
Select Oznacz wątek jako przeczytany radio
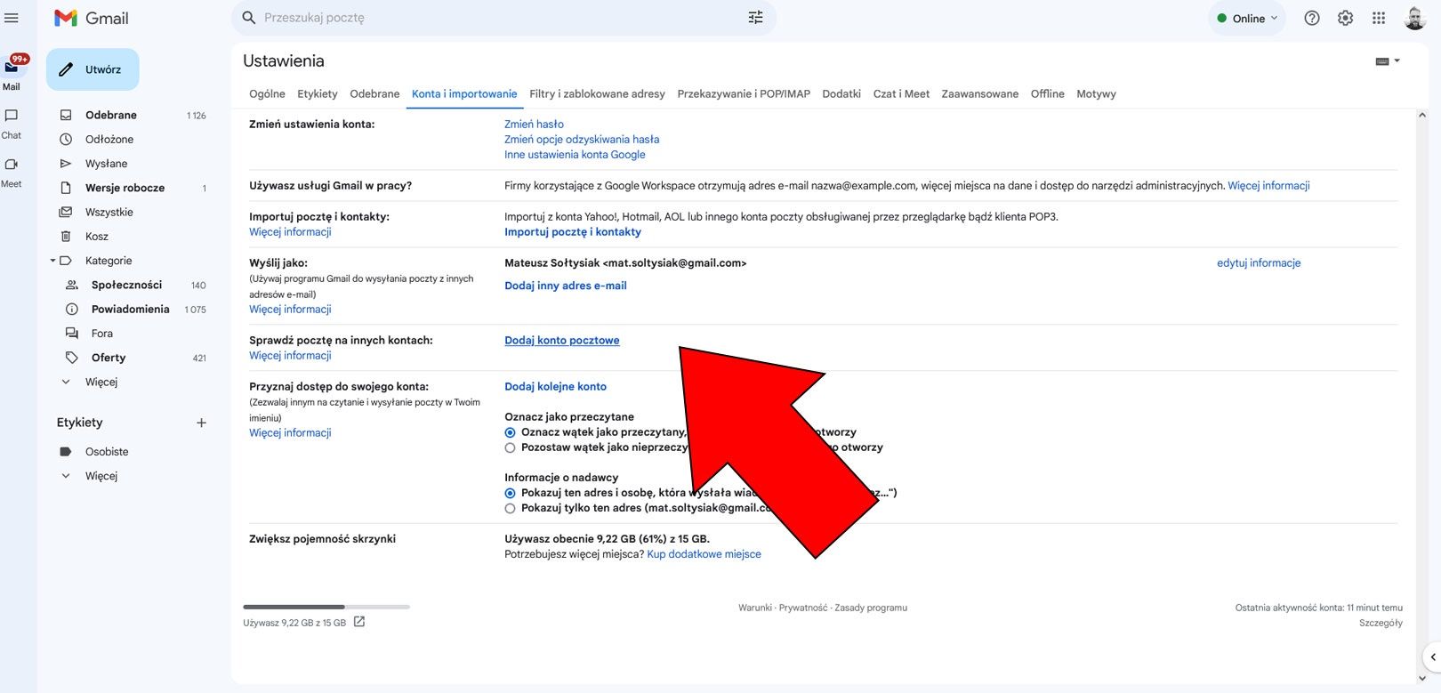pyautogui.click(x=511, y=432)
